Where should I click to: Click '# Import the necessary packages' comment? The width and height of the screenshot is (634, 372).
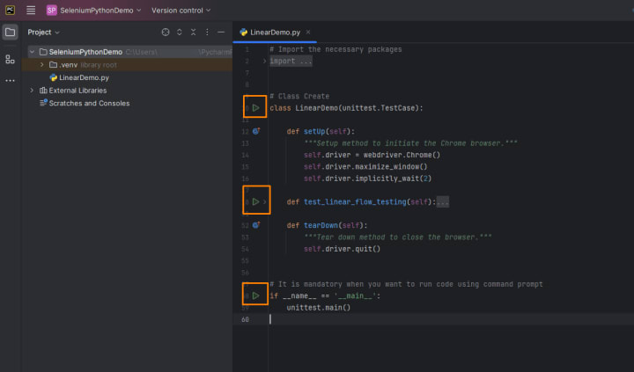(x=335, y=49)
